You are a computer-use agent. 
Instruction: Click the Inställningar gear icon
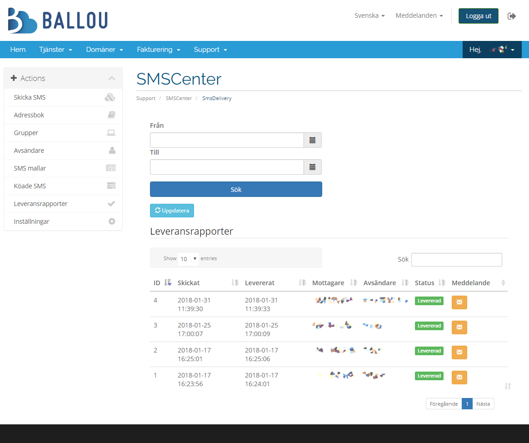click(110, 221)
